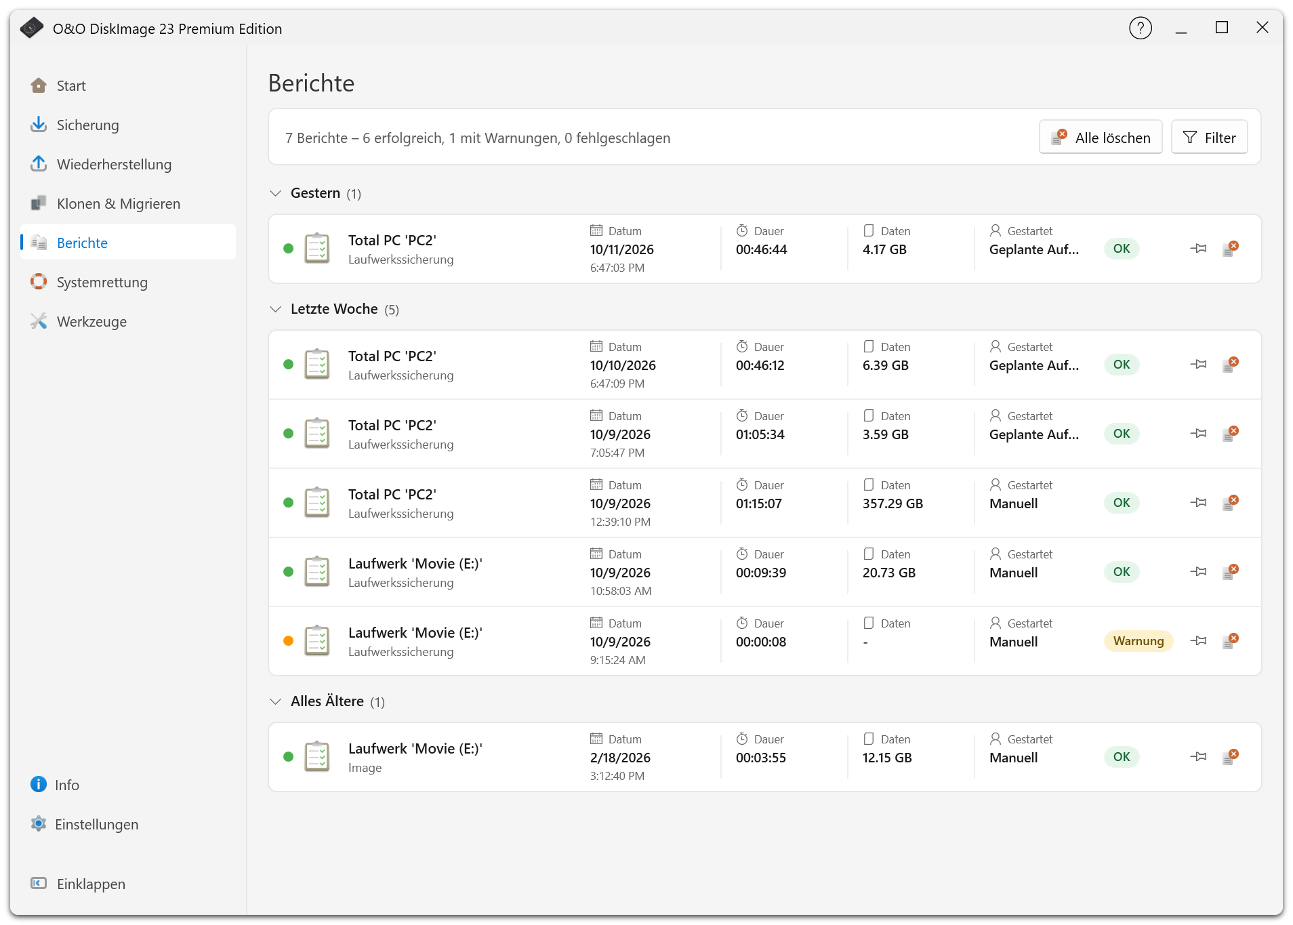Delete the 2/18/2026 Image report
The height and width of the screenshot is (925, 1293).
(x=1231, y=757)
